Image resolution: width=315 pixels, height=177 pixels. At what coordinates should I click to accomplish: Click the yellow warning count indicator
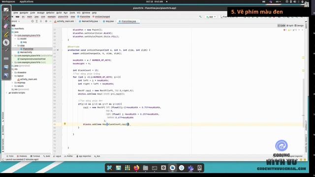pyautogui.click(x=289, y=30)
